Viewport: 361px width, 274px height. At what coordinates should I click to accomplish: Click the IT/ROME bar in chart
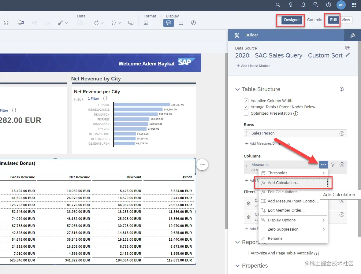[142, 105]
